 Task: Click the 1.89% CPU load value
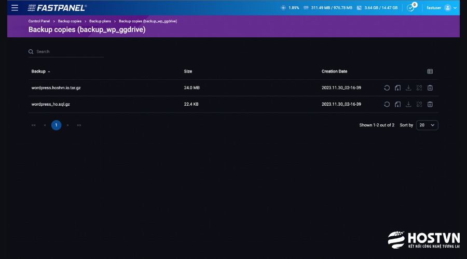click(x=293, y=8)
